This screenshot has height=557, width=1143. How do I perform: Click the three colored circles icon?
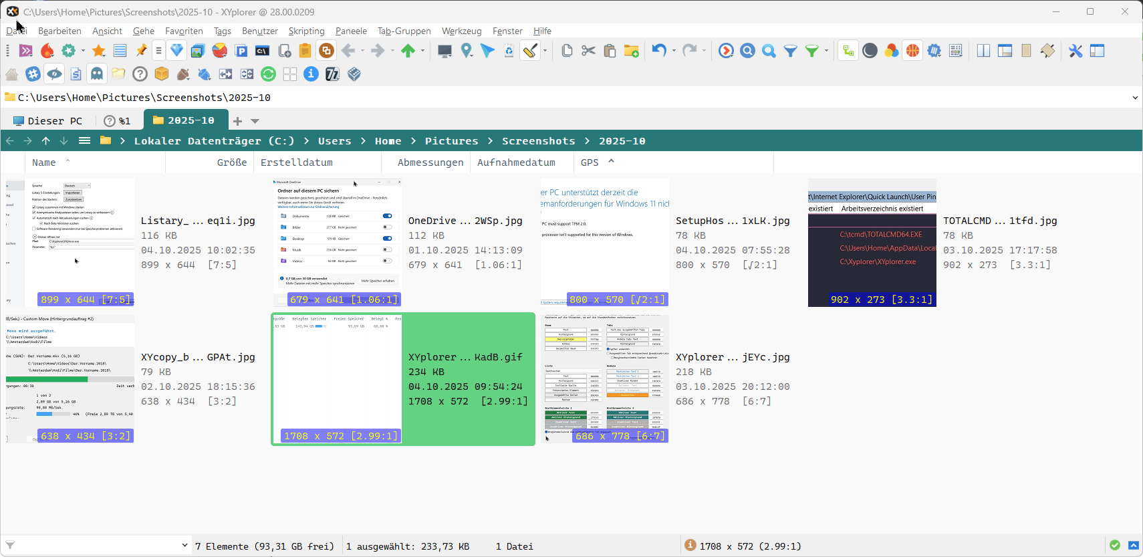(891, 51)
